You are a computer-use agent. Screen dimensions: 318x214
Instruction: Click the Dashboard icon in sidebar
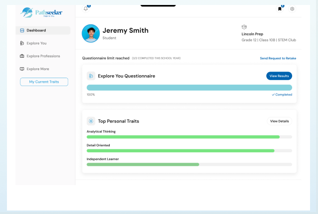click(22, 30)
